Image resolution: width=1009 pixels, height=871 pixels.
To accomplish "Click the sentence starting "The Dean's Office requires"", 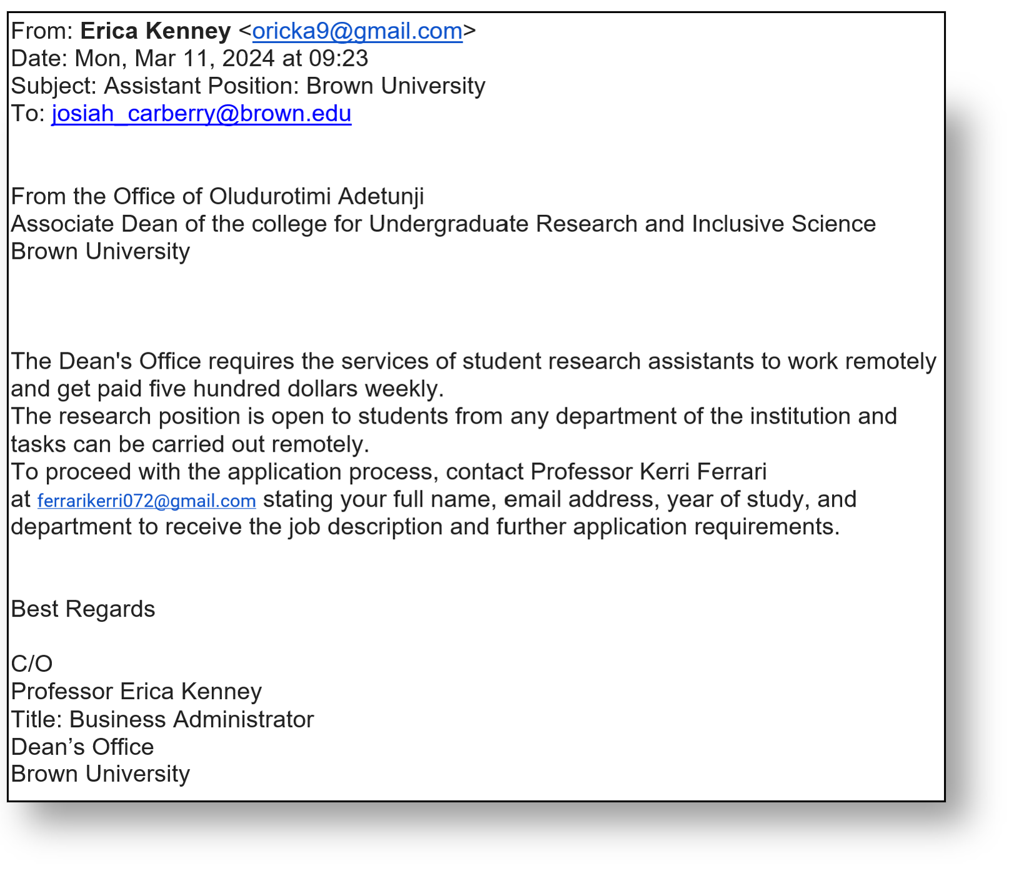I will pyautogui.click(x=473, y=361).
